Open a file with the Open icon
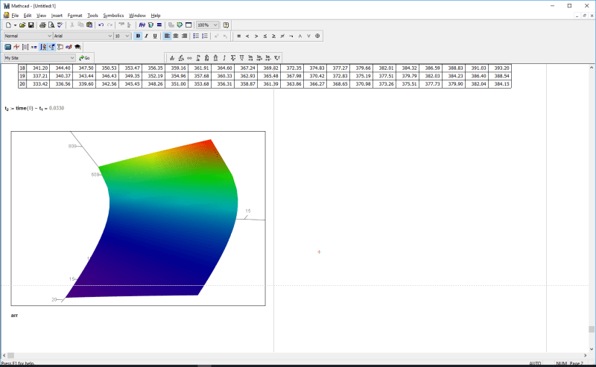 coord(22,25)
